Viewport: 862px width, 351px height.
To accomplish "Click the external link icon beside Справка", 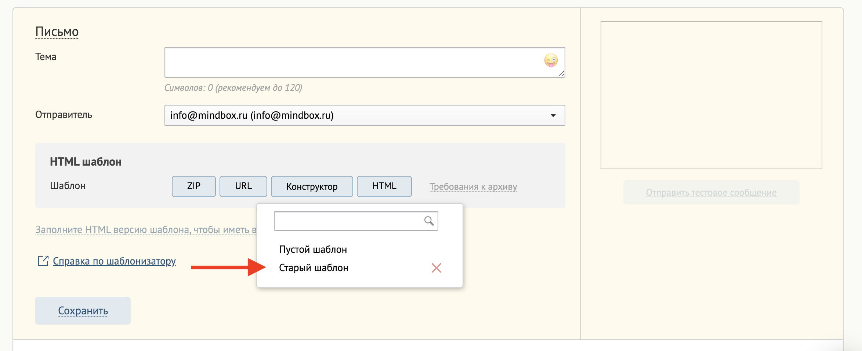I will pos(43,261).
